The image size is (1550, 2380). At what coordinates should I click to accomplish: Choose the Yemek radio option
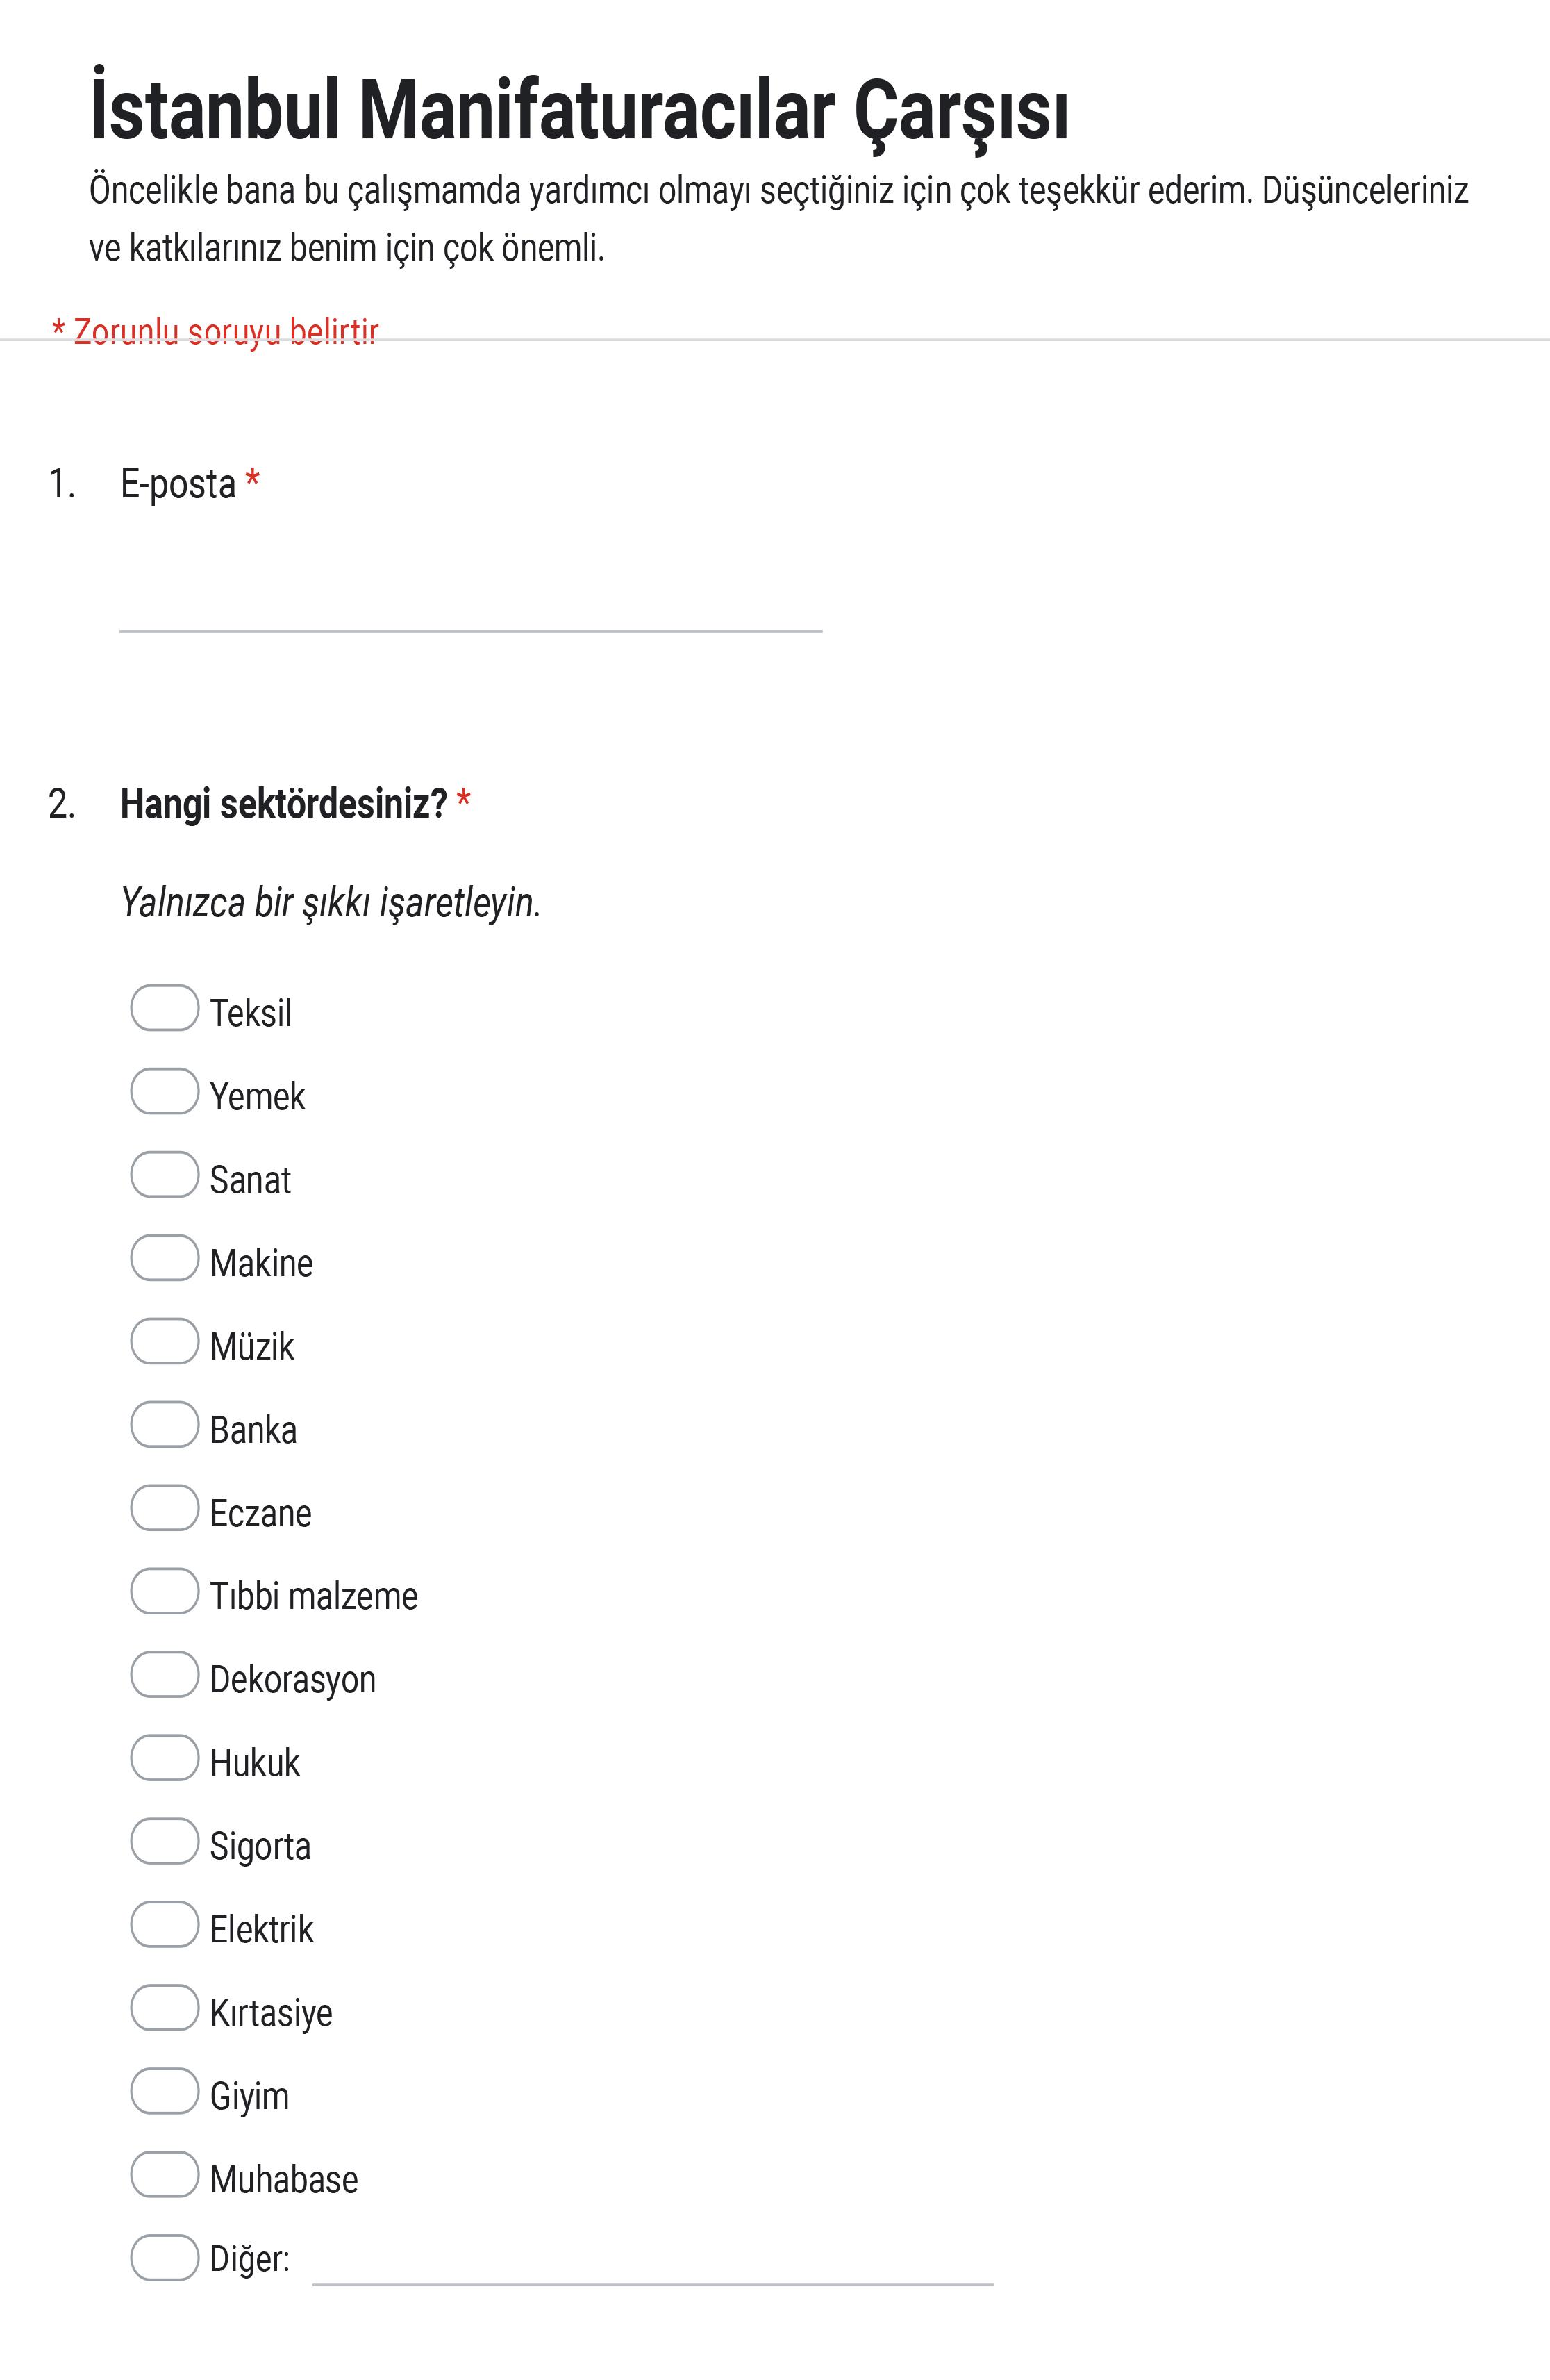click(x=165, y=1091)
